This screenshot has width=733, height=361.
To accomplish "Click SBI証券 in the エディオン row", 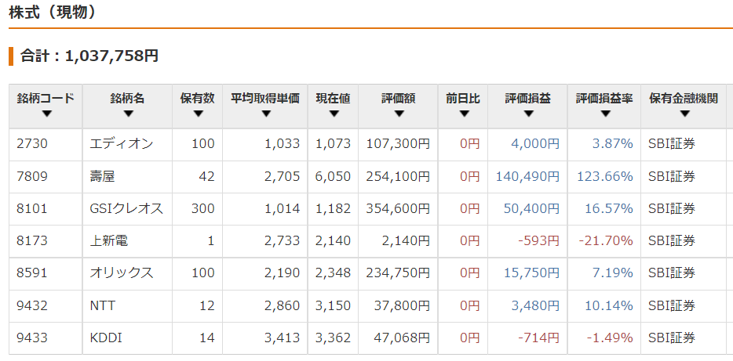I will (672, 143).
